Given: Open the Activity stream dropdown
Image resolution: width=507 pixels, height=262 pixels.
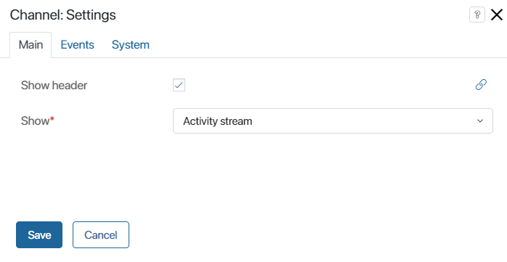Looking at the screenshot, I should point(333,120).
